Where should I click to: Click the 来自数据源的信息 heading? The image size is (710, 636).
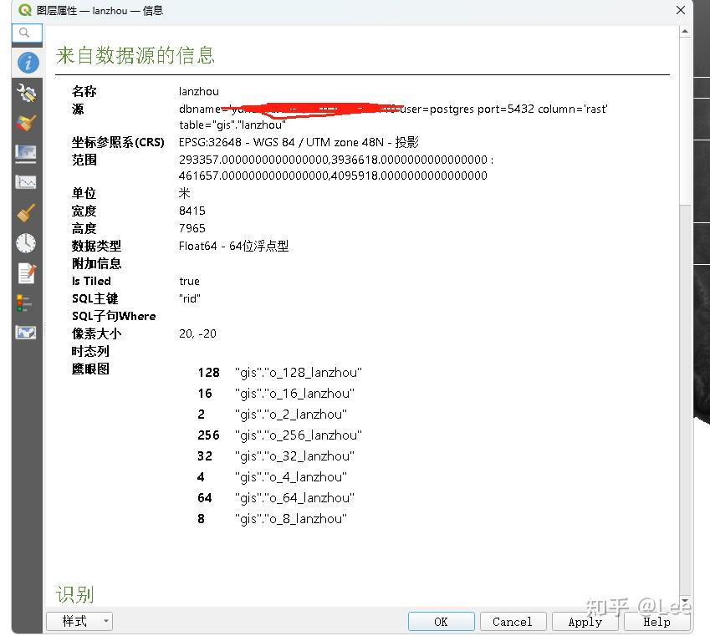click(135, 55)
